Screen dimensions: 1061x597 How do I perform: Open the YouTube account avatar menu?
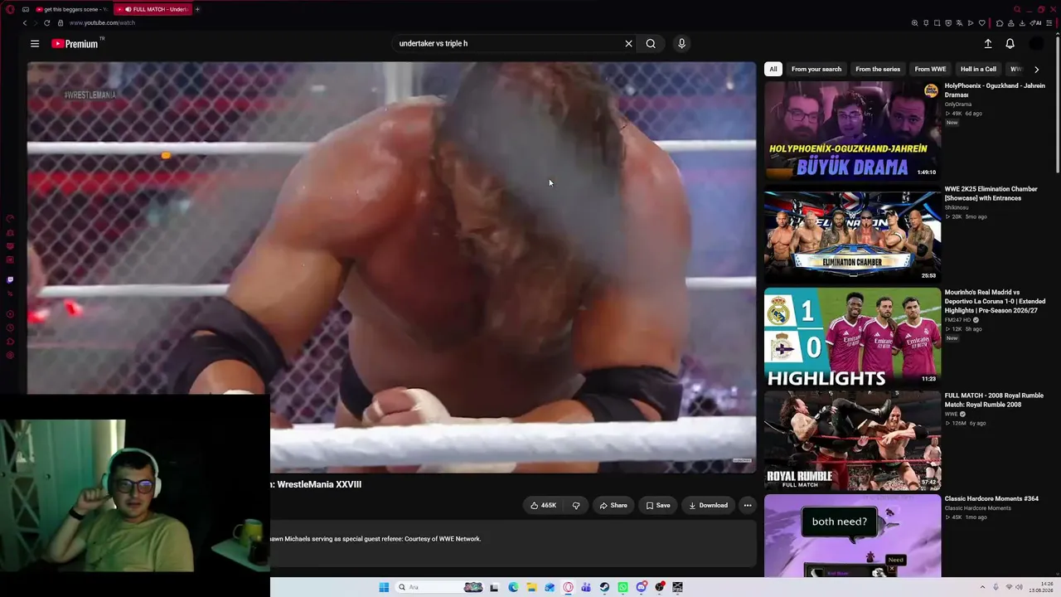pyautogui.click(x=1036, y=44)
